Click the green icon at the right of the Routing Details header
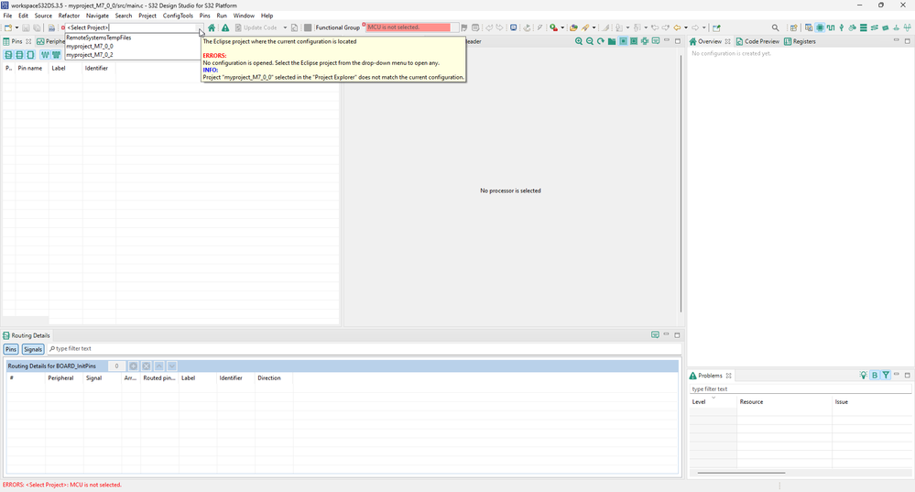915x492 pixels. click(x=655, y=335)
